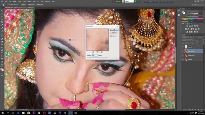
Task: Open the Filter menu
Action: coord(34,1)
